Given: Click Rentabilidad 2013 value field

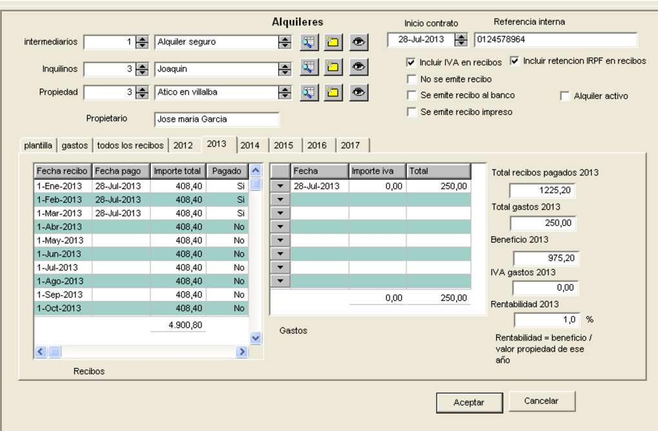Looking at the screenshot, I should pyautogui.click(x=547, y=320).
